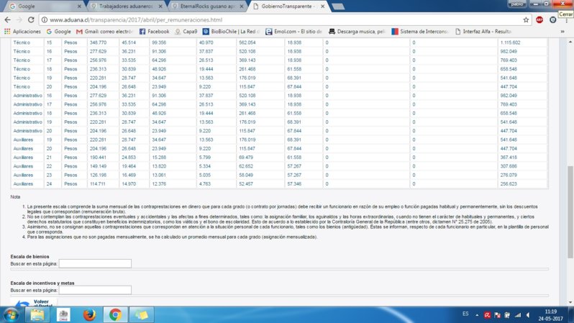Click the 256.623 value in the last row
The image size is (574, 323).
tap(509, 184)
